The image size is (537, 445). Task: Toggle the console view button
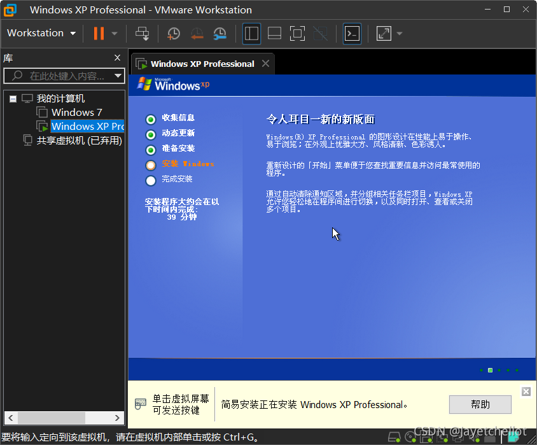pyautogui.click(x=352, y=34)
